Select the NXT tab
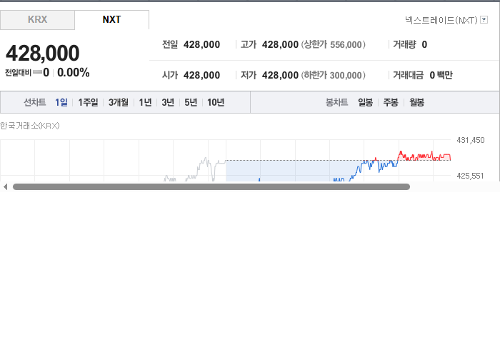This screenshot has width=500, height=350. coord(111,20)
